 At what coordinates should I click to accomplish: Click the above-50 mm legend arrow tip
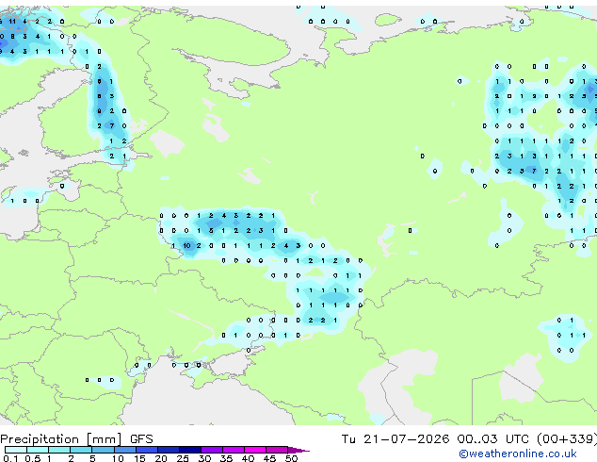click(x=298, y=450)
